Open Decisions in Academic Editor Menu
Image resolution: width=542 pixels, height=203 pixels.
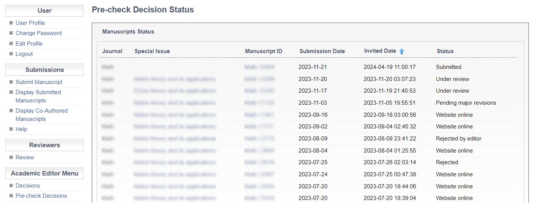[27, 186]
